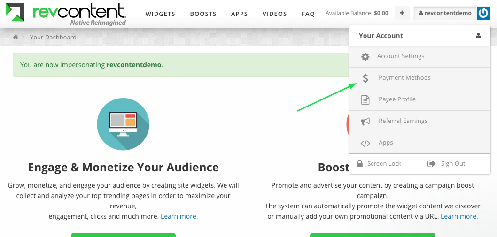The width and height of the screenshot is (497, 237).
Task: Click the plus add funds button
Action: (402, 13)
